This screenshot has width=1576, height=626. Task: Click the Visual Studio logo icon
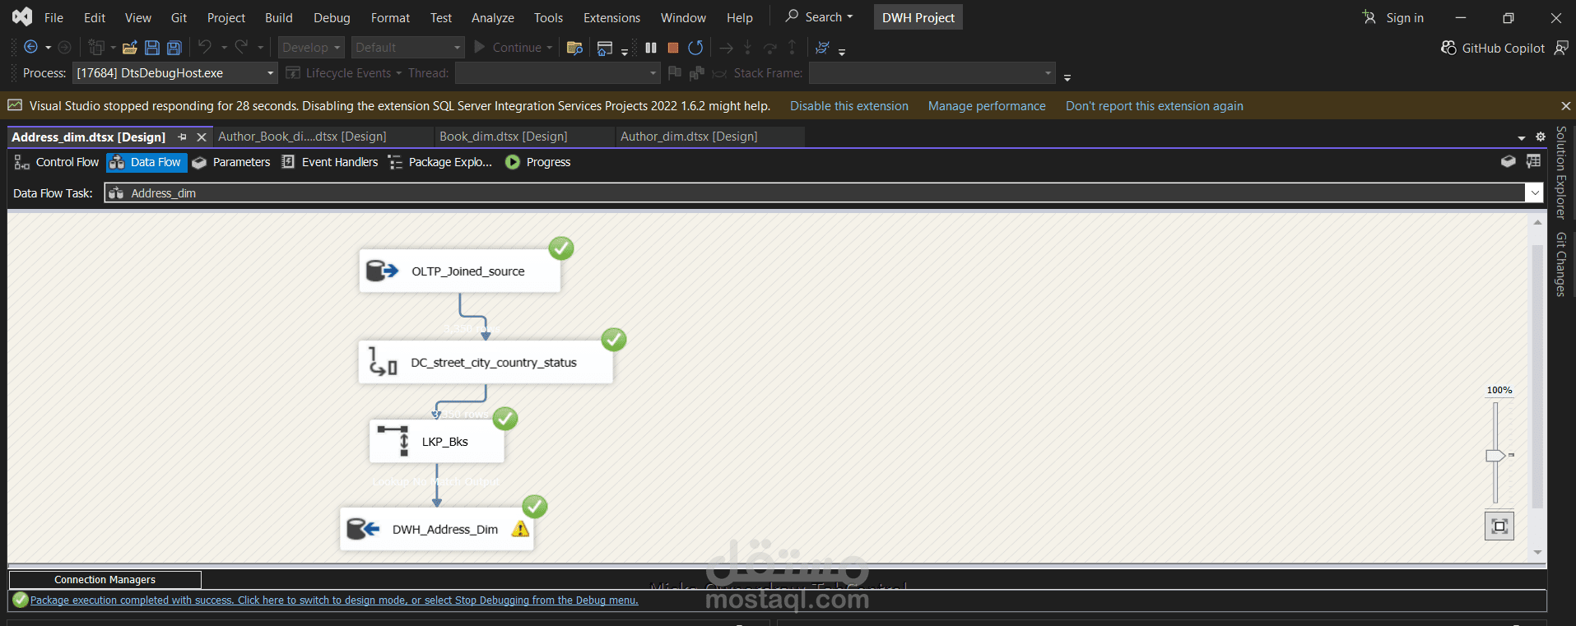[x=22, y=16]
